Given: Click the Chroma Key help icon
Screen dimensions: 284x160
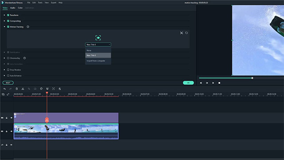Looking at the screenshot, I should 24,58.
